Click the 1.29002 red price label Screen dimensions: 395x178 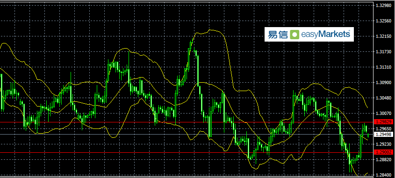coord(384,152)
